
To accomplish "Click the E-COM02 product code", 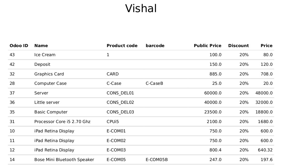I will 116,141.
